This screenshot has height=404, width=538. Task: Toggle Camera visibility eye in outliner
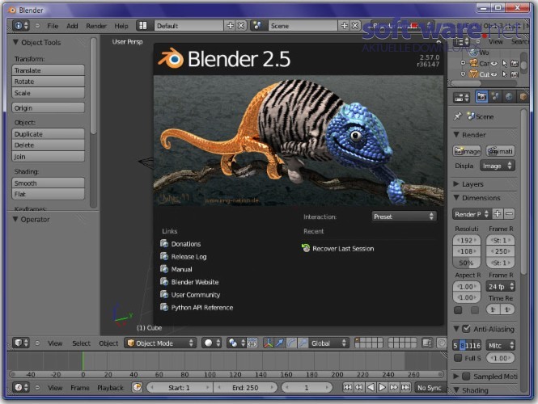494,63
